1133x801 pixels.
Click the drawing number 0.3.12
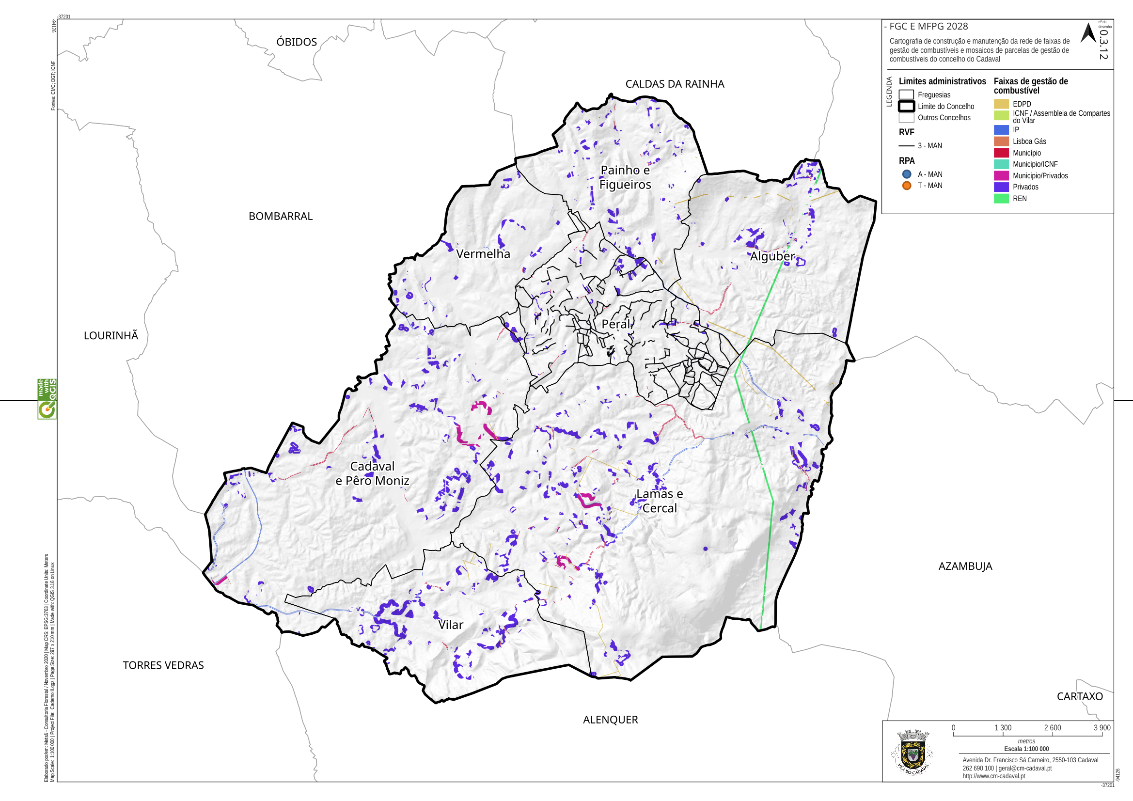tap(1103, 45)
